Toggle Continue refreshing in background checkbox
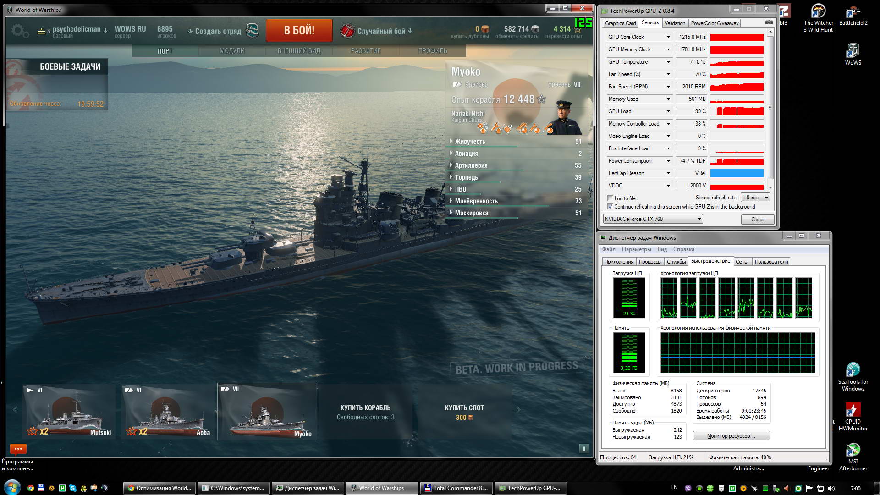This screenshot has width=880, height=495. (x=610, y=207)
